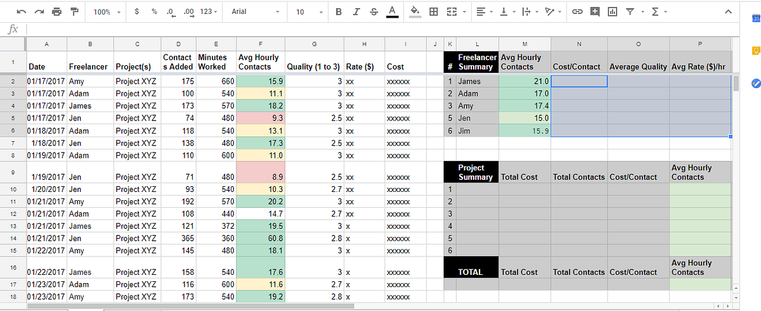Open the Text rotation dropdown

553,12
